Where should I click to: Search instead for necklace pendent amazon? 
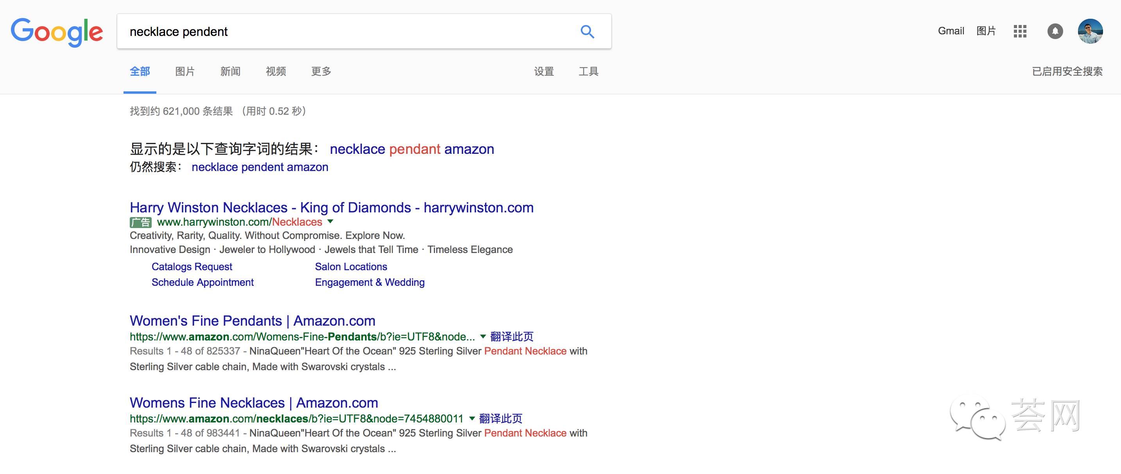pyautogui.click(x=260, y=167)
